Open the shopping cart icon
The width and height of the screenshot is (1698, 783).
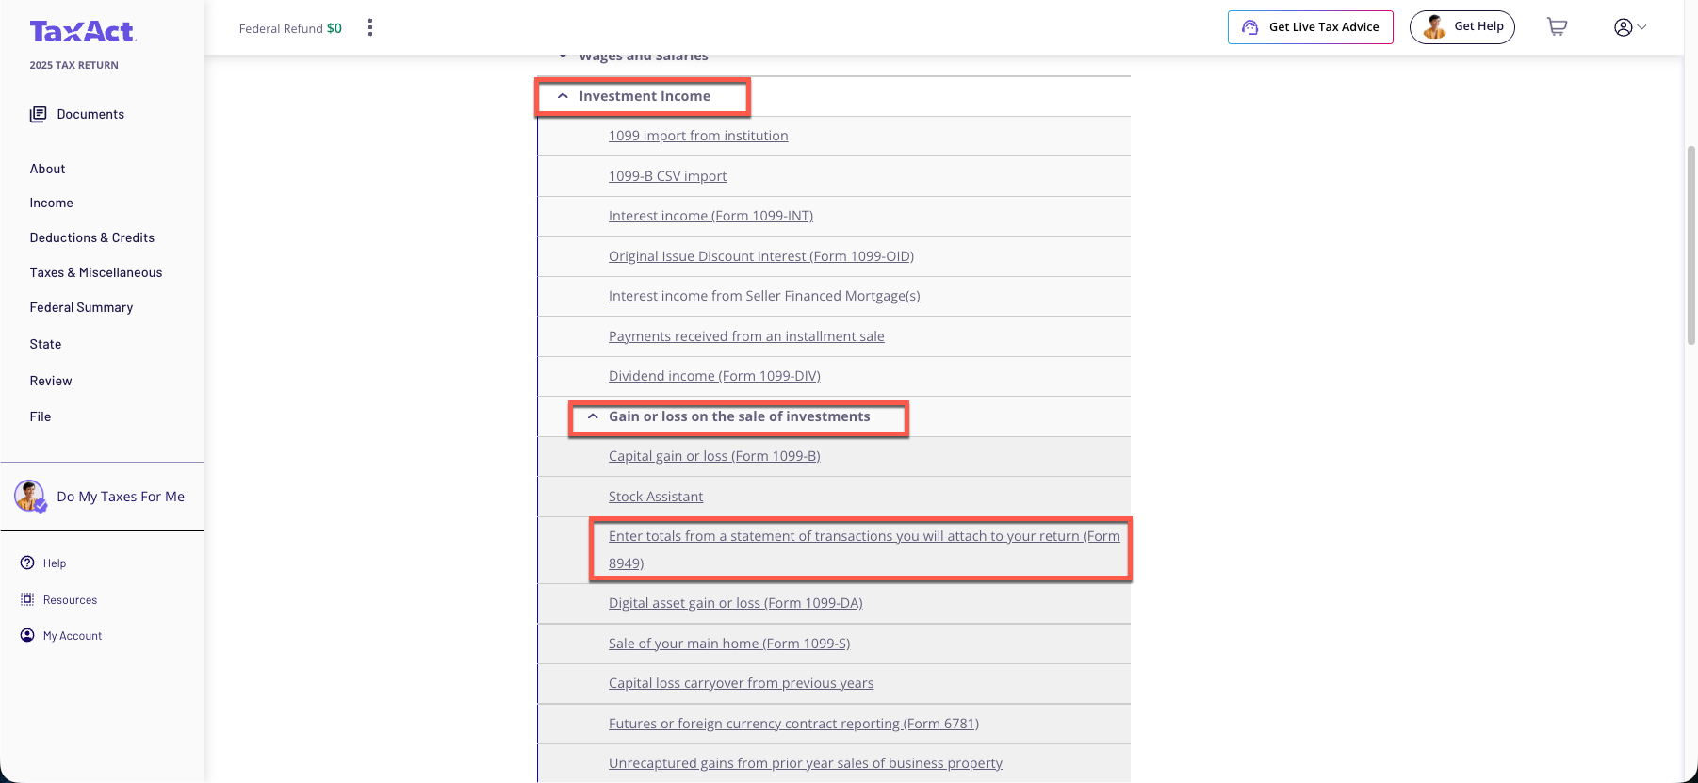pyautogui.click(x=1557, y=27)
